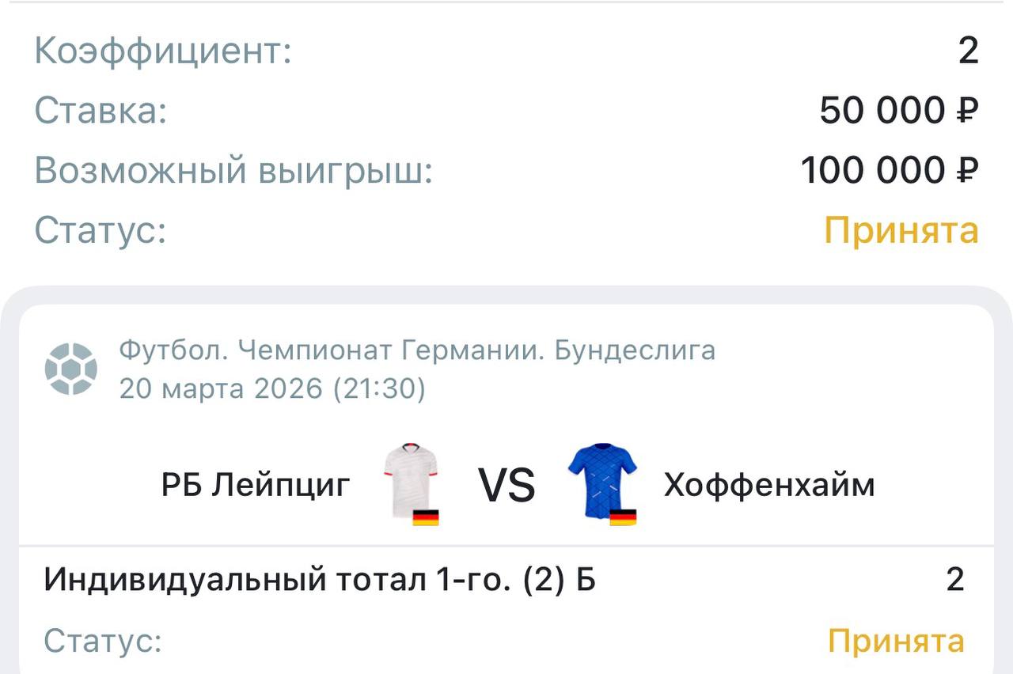
Task: Select the coefficient value in the summary
Action: pyautogui.click(x=968, y=51)
